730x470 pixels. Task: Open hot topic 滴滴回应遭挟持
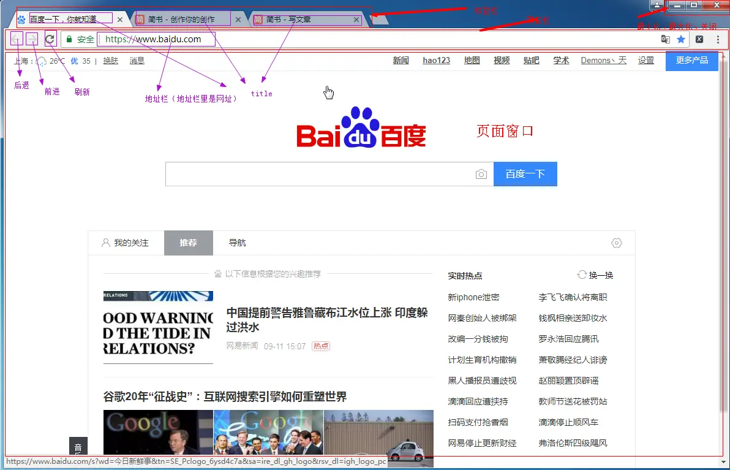(478, 401)
